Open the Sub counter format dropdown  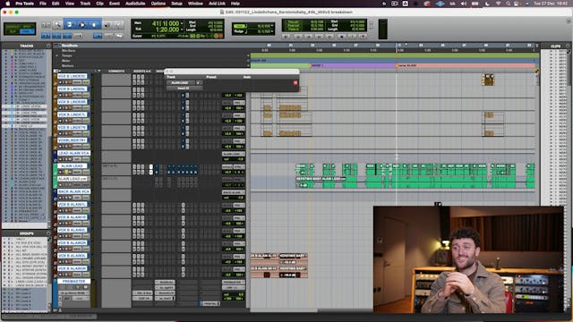(x=182, y=30)
